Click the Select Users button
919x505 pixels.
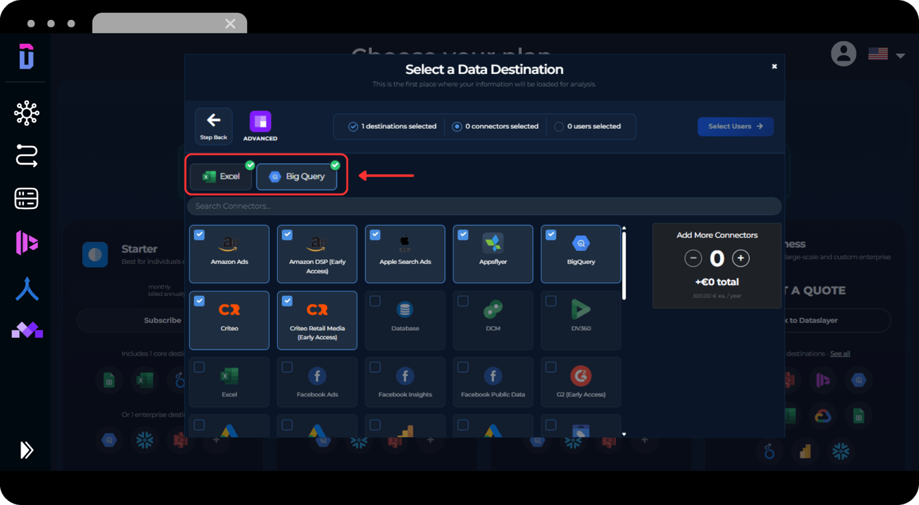coord(736,127)
